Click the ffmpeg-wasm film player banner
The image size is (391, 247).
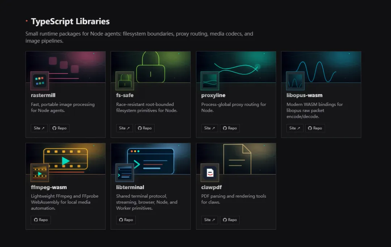tap(66, 159)
